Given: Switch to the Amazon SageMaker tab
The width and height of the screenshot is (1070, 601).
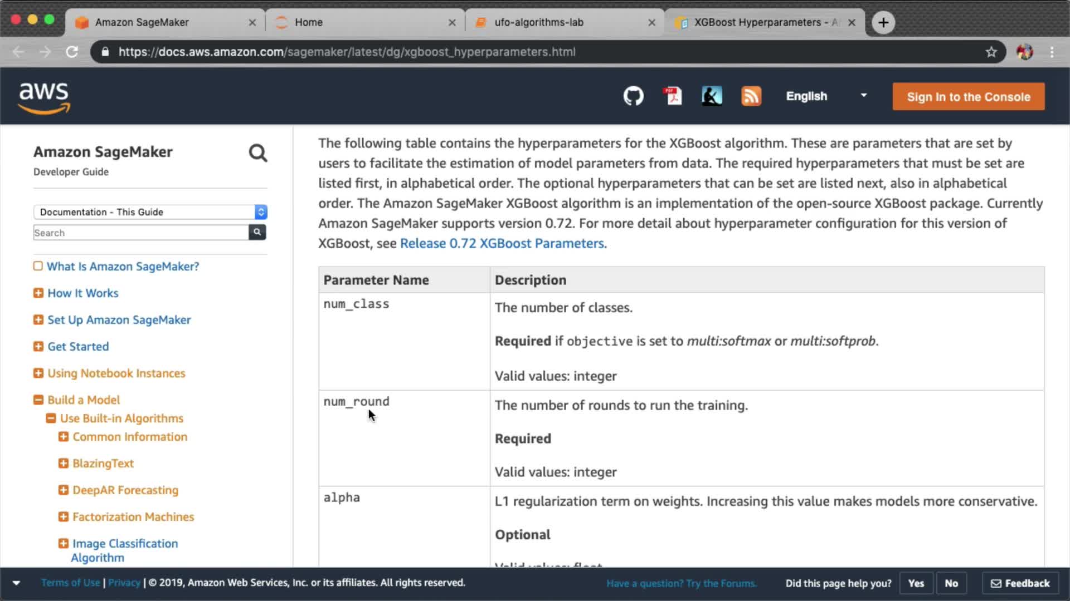Looking at the screenshot, I should [142, 22].
